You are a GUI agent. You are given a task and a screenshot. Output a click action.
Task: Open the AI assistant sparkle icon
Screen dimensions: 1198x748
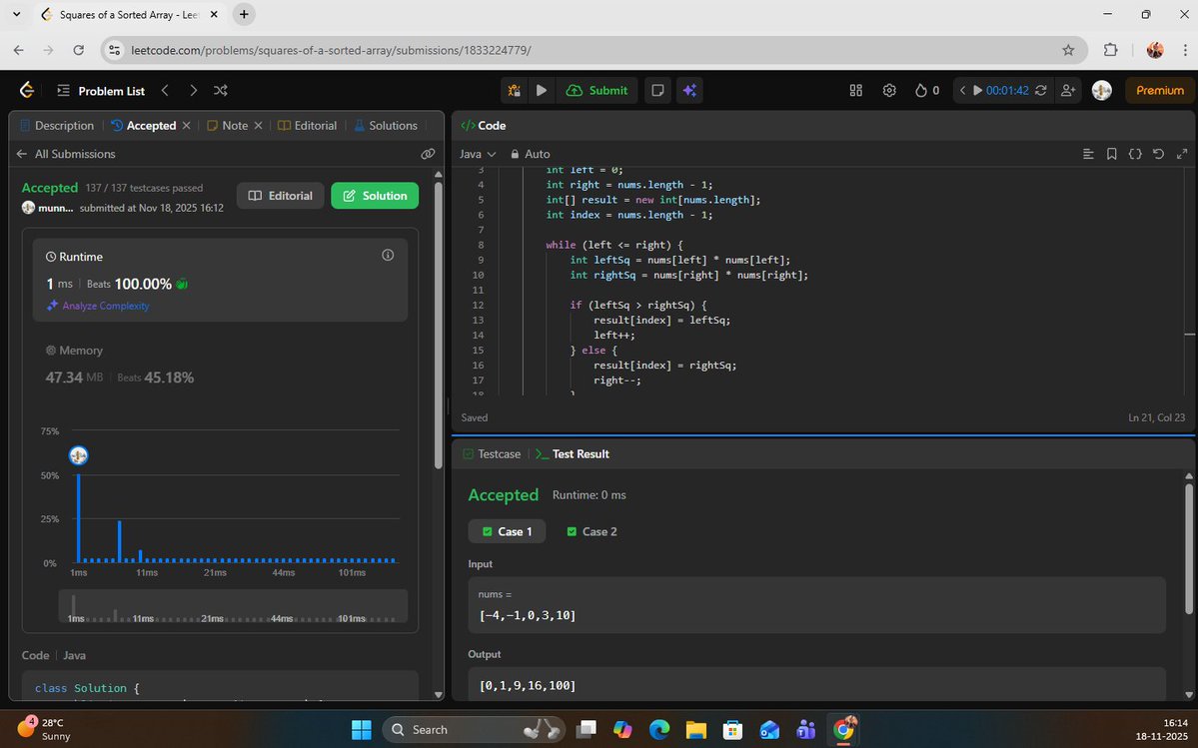point(689,90)
